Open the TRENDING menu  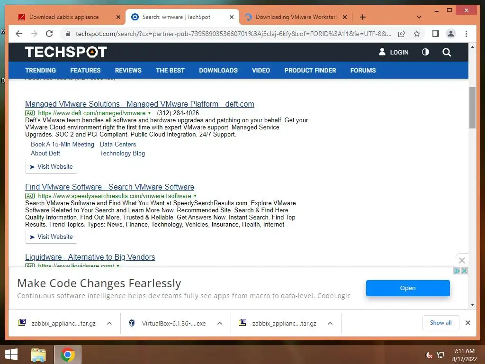(x=41, y=70)
